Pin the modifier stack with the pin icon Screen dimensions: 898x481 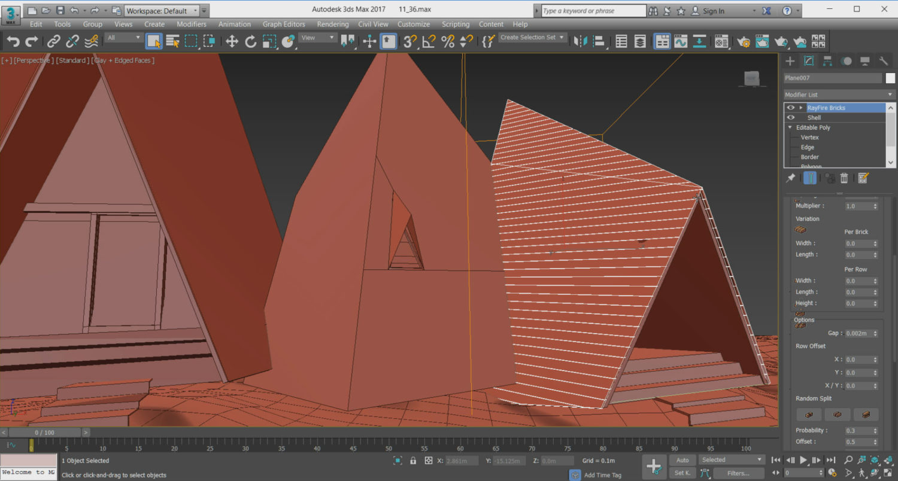[x=790, y=178]
